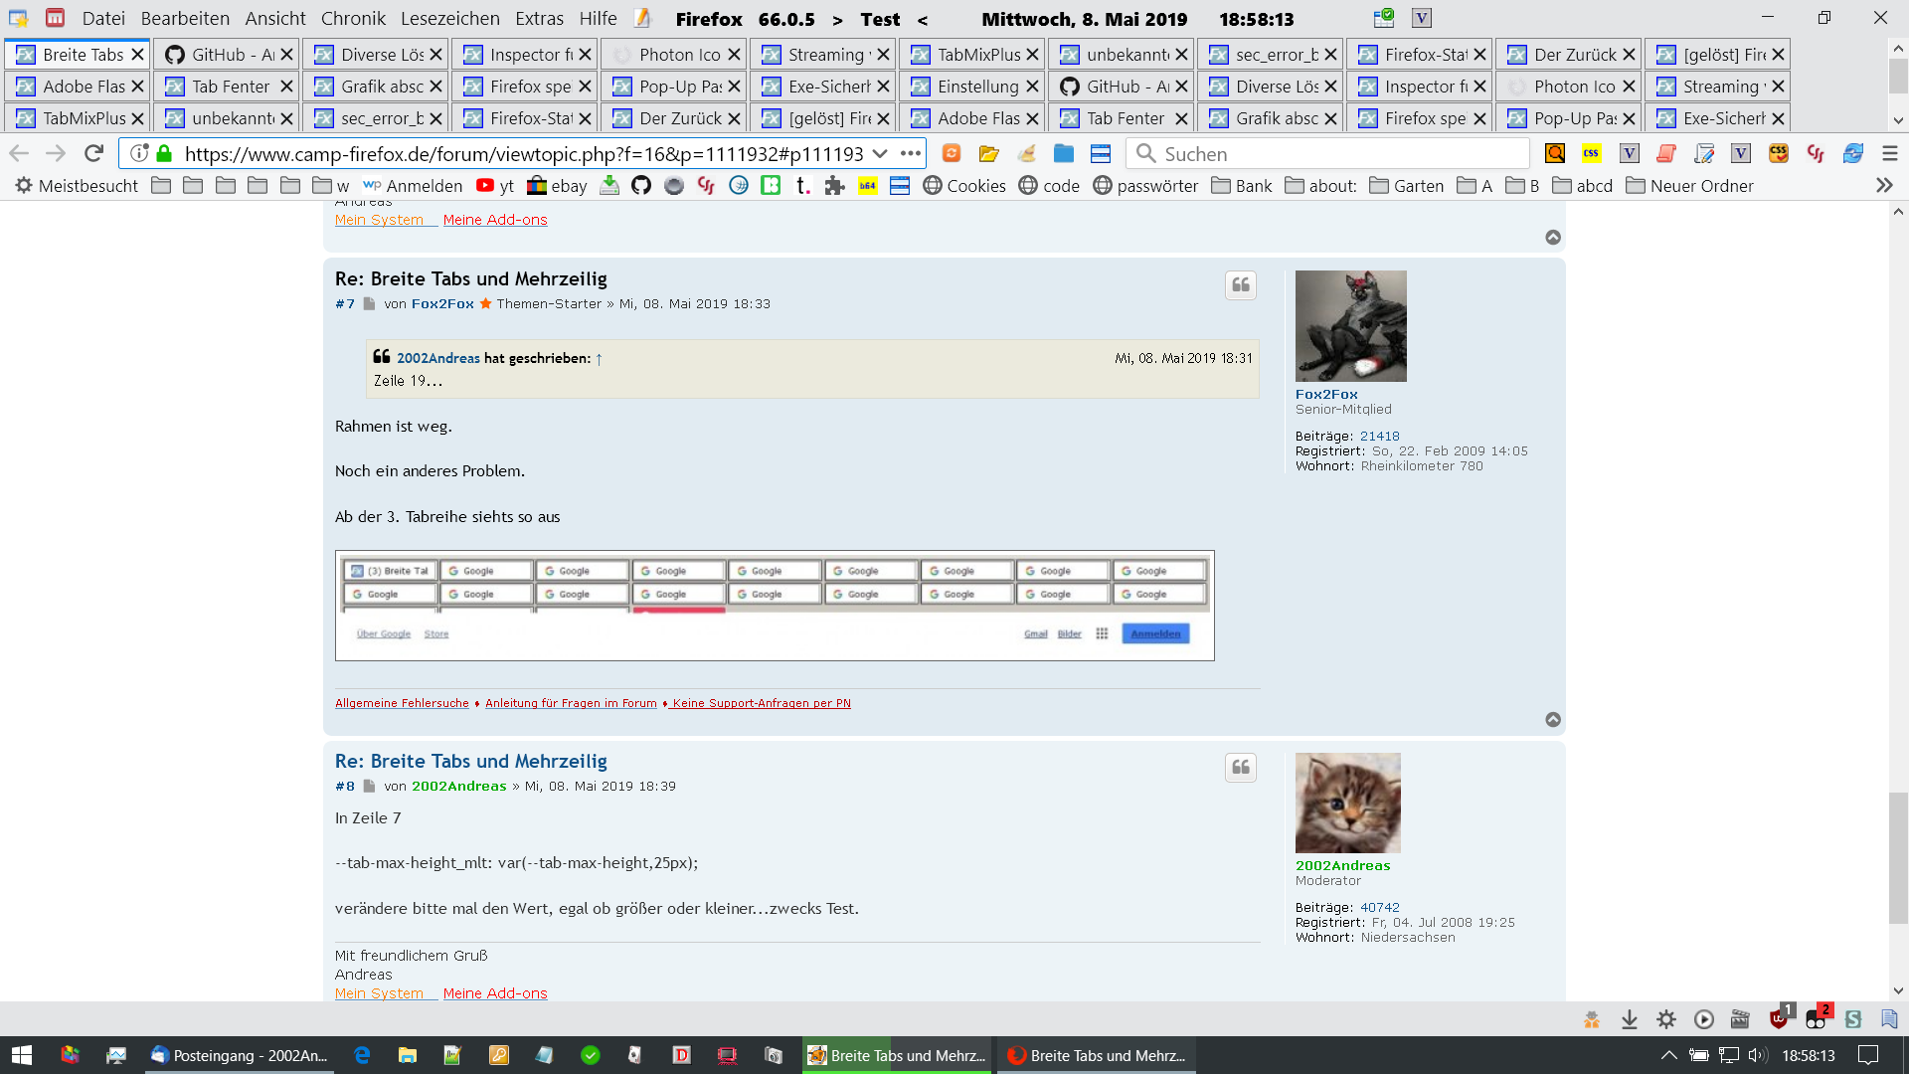Click the site identity lock icon
Viewport: 1909px width, 1074px height.
pyautogui.click(x=165, y=153)
